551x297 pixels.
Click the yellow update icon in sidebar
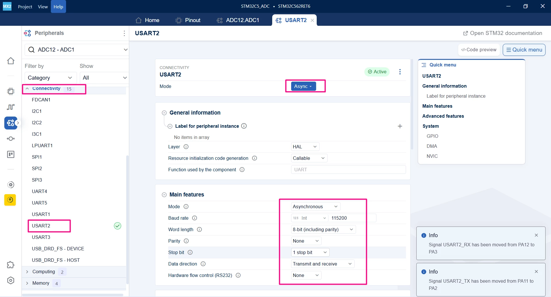(x=10, y=200)
